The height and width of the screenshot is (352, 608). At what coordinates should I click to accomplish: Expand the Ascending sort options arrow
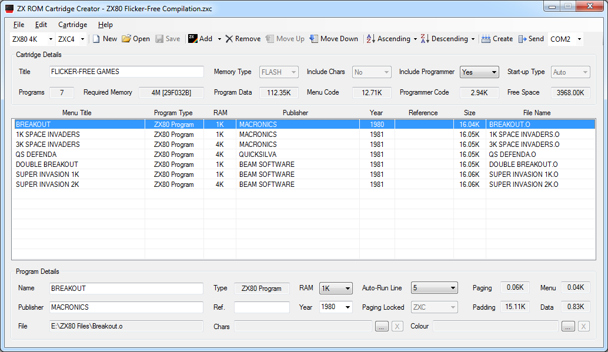pyautogui.click(x=415, y=39)
